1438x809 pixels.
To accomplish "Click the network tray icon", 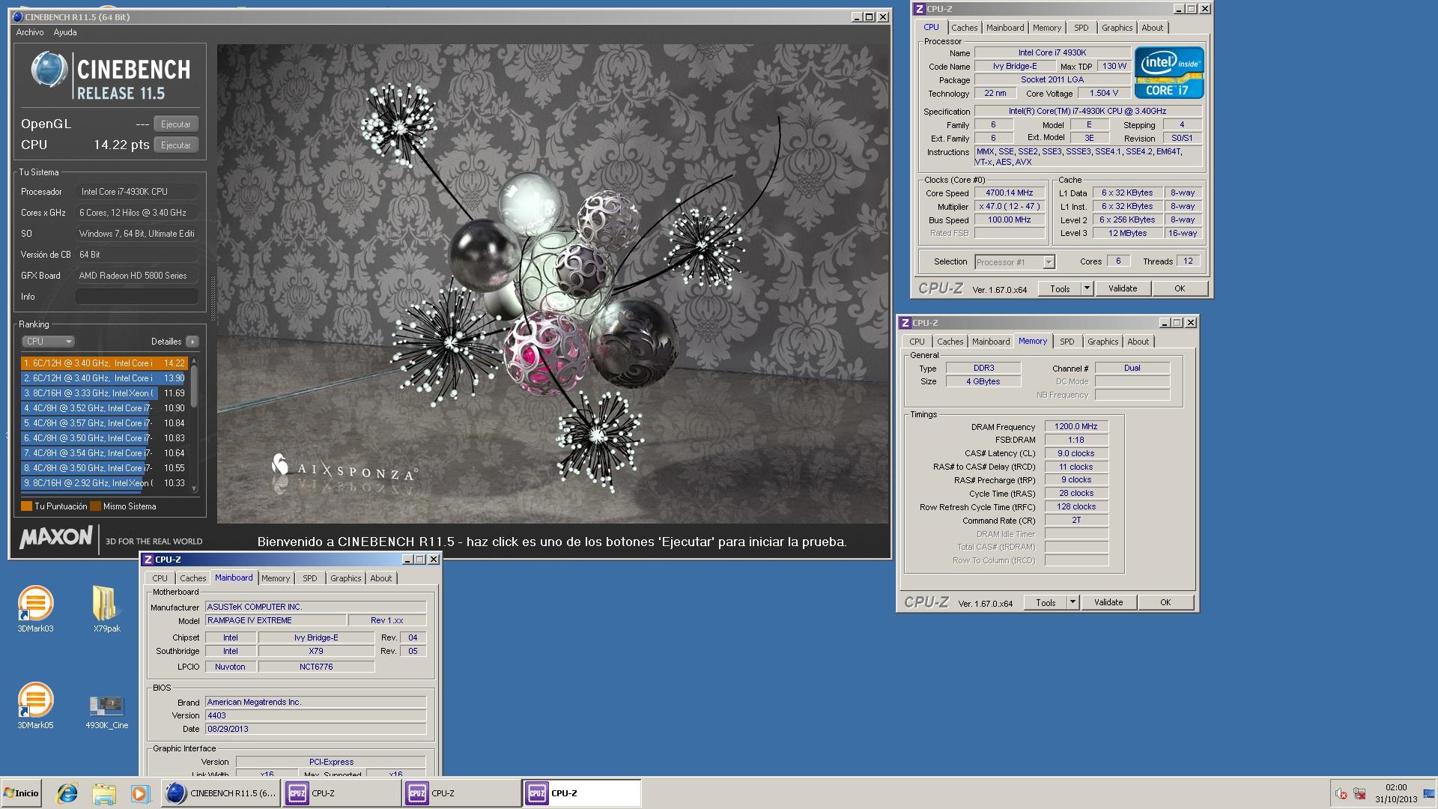I will [x=1359, y=794].
